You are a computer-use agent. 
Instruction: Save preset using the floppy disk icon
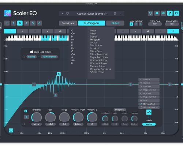pos(115,14)
